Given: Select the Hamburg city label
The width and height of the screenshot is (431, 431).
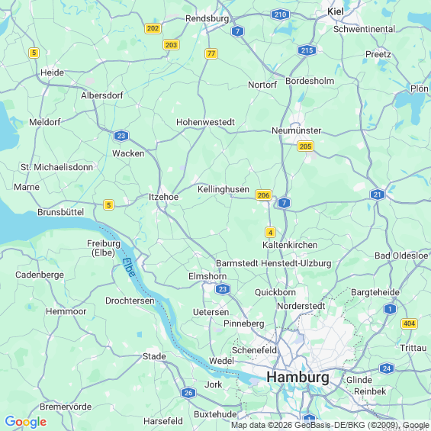Looking at the screenshot, I should coord(298,377).
